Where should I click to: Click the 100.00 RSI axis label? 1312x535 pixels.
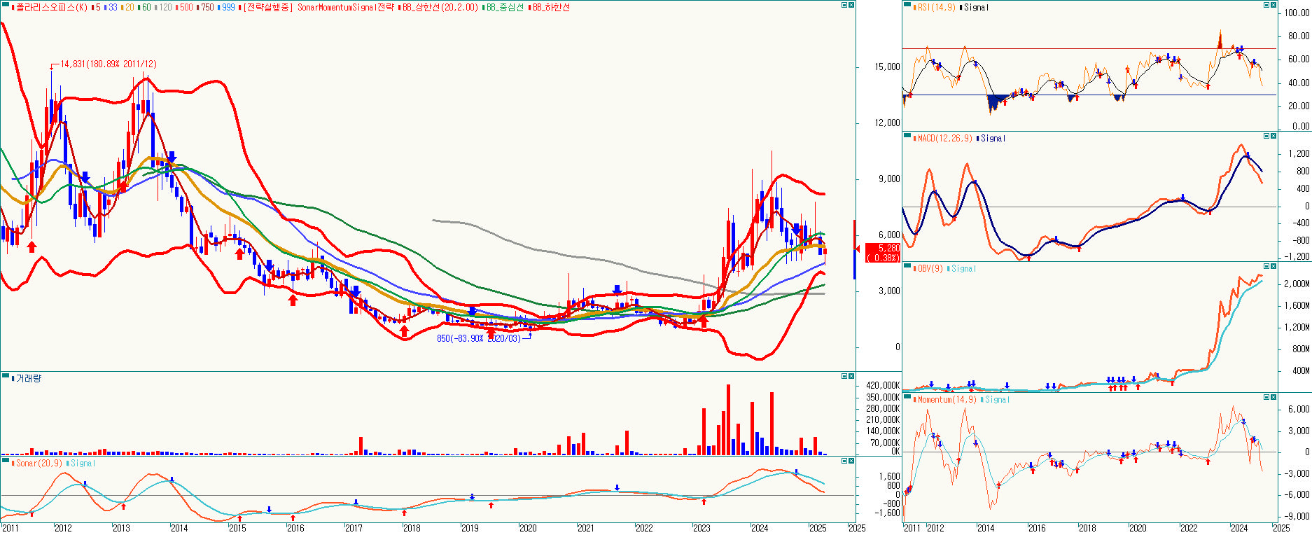[1297, 13]
